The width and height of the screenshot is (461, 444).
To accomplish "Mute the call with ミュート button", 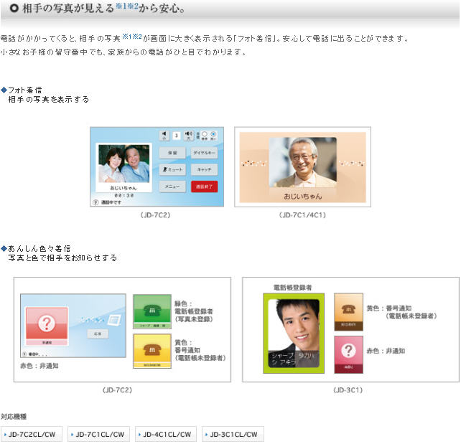I will (172, 169).
